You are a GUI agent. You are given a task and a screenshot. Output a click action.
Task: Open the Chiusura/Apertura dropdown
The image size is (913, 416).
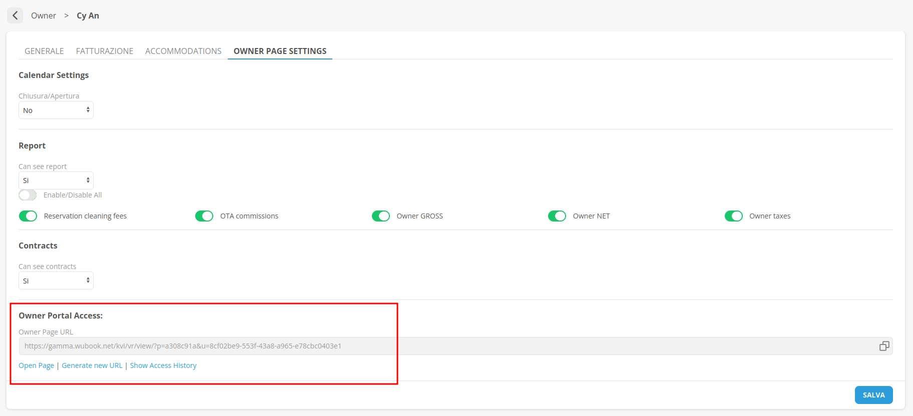click(56, 110)
